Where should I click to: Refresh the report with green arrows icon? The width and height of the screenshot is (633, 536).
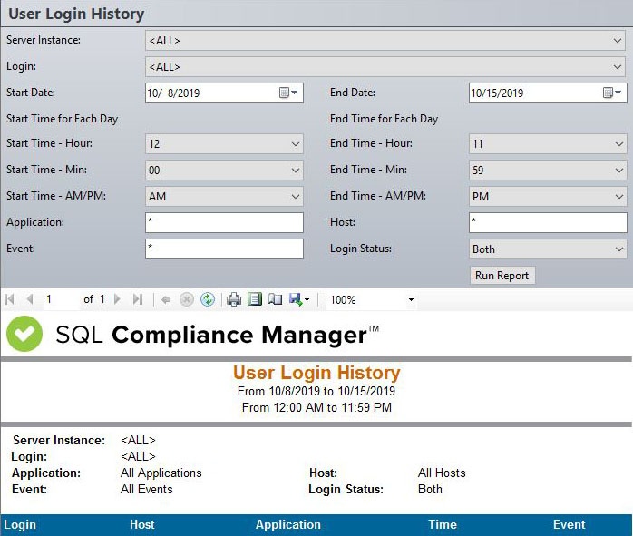point(208,299)
